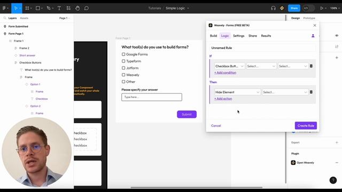The width and height of the screenshot is (342, 192).
Task: Open the Page 1 dropdown
Action: click(64, 18)
